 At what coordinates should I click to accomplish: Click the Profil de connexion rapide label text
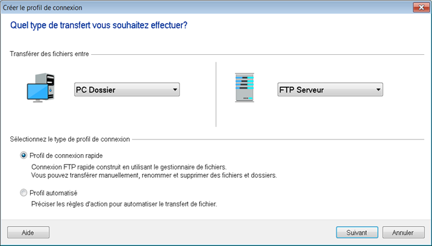[66, 156]
